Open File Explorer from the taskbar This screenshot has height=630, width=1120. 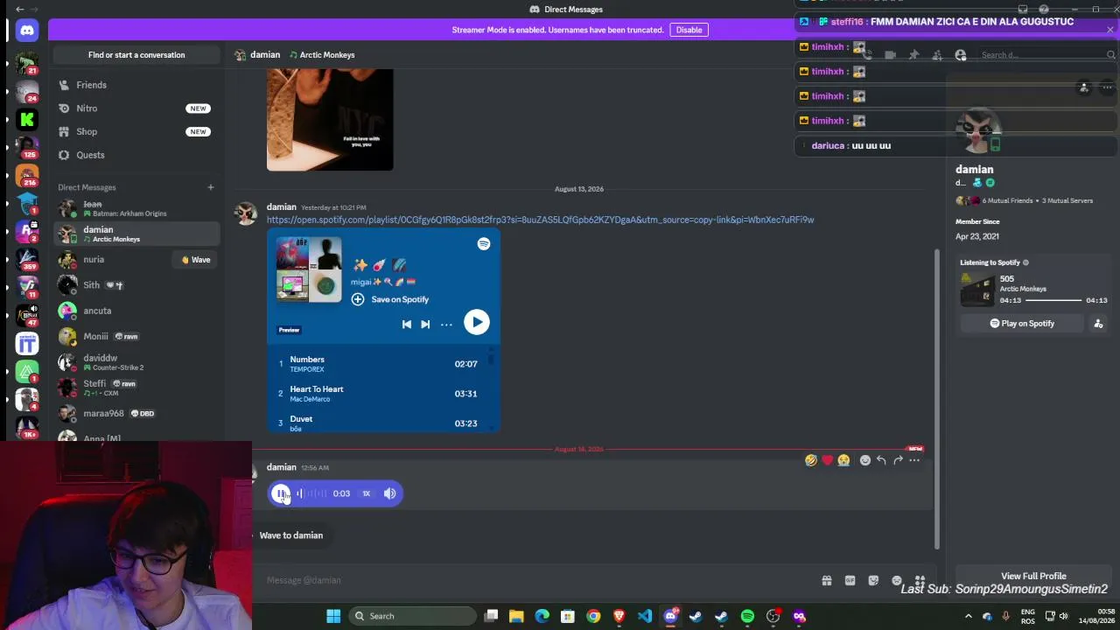tap(516, 616)
